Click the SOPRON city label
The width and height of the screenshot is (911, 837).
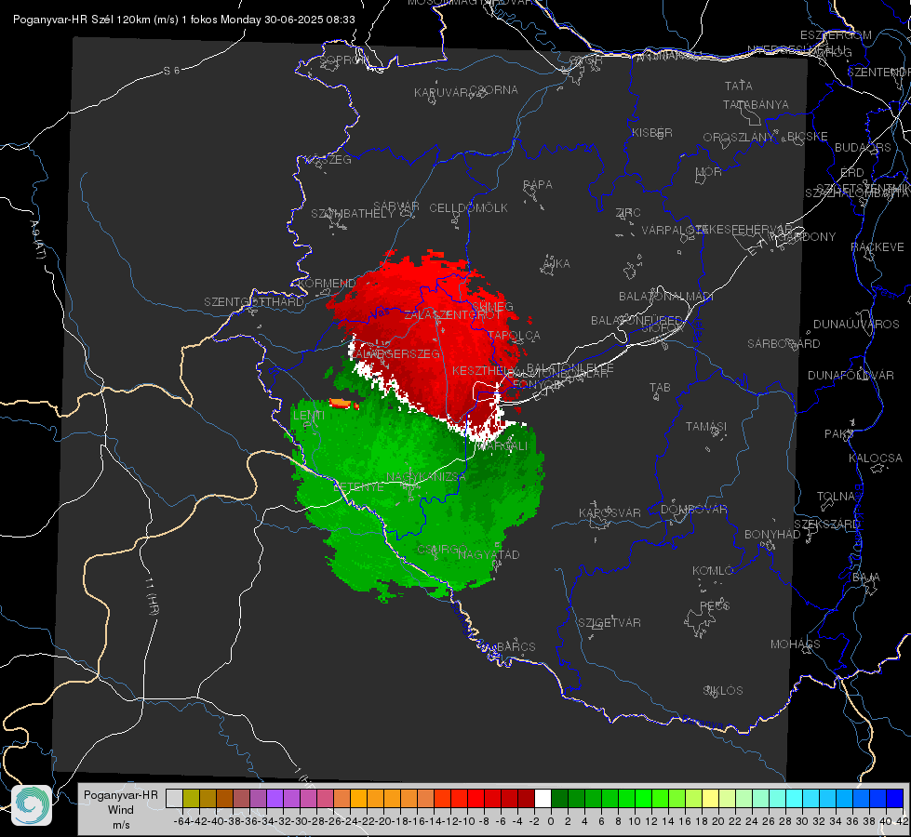pos(343,60)
